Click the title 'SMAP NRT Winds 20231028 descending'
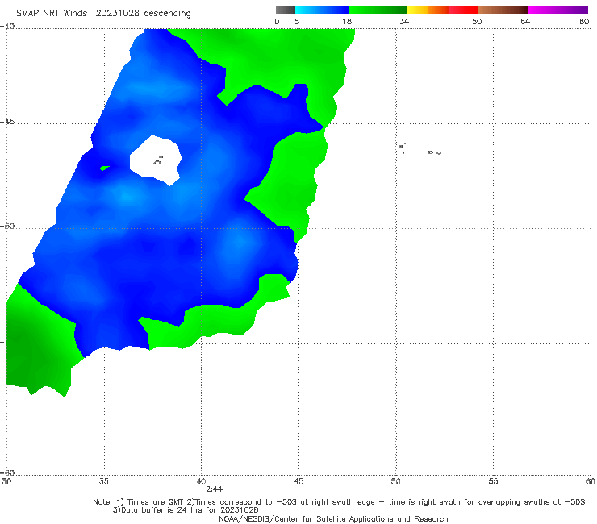 point(103,14)
